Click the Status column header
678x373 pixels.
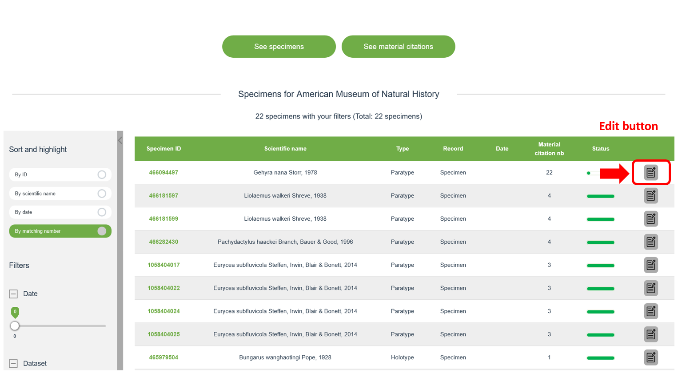pyautogui.click(x=601, y=149)
